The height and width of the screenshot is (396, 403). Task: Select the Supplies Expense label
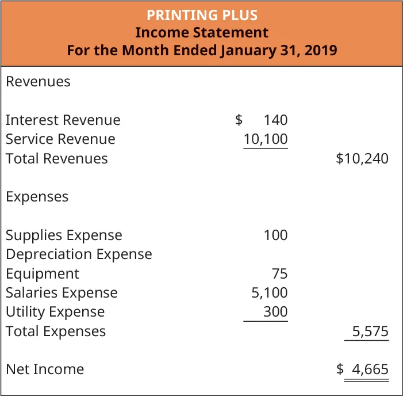coord(64,235)
